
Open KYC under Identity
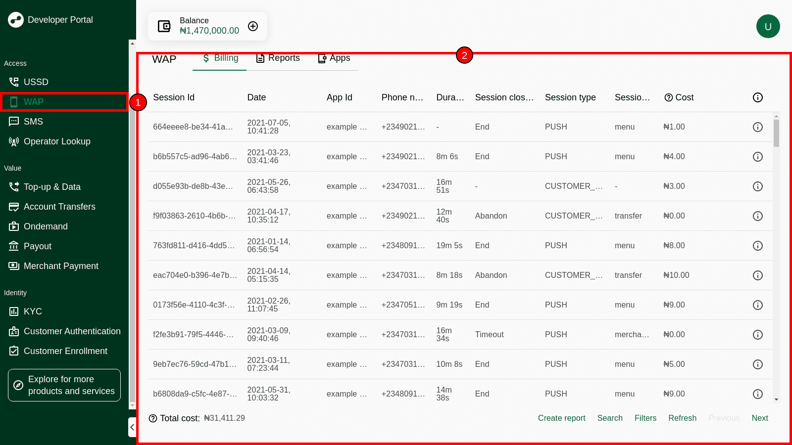coord(33,311)
